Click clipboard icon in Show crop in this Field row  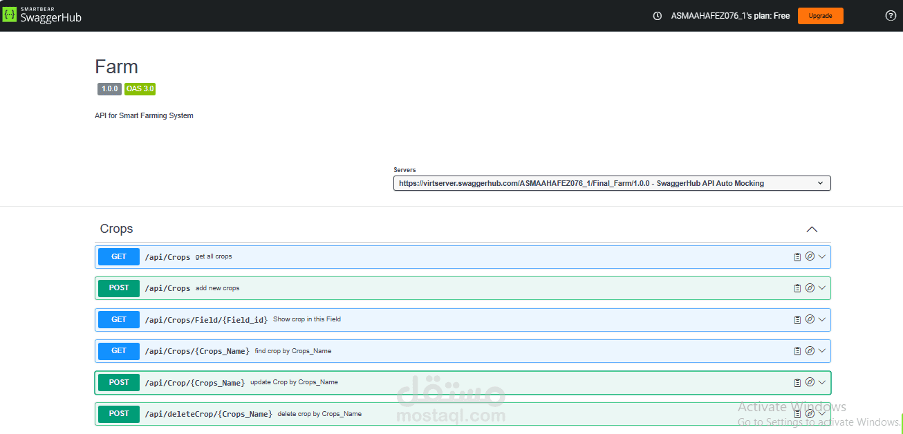pos(797,320)
